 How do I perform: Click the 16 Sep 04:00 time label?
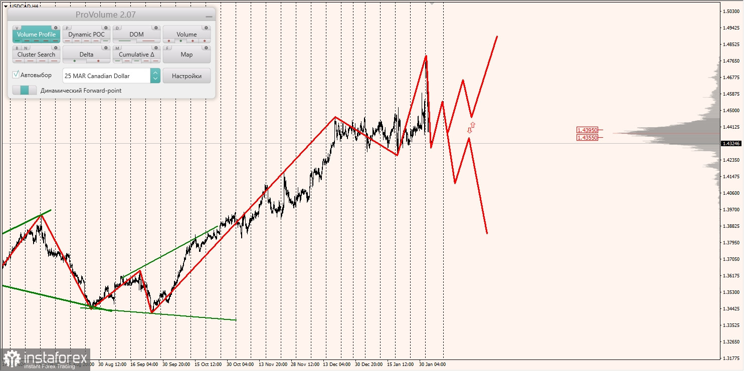pyautogui.click(x=144, y=364)
